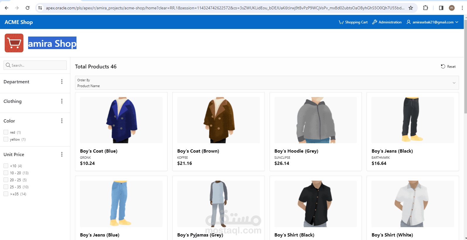Open the Chrome profile avatar
Viewport: 467px width, 240px height.
tap(452, 8)
